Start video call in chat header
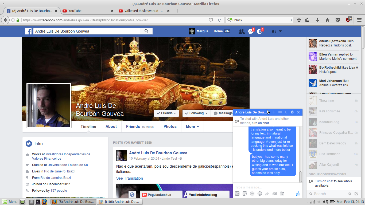 pyautogui.click(x=280, y=112)
